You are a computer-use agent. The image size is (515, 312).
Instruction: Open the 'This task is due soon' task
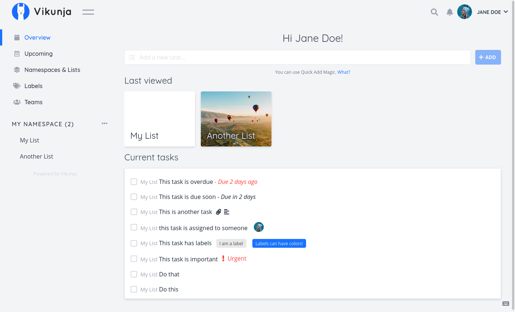(187, 197)
